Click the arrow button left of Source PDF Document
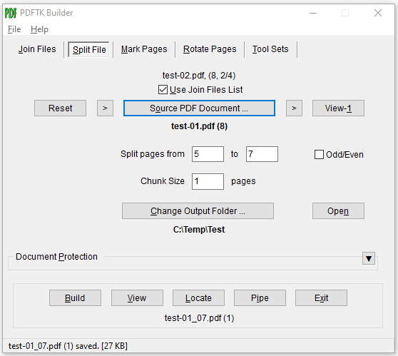The width and height of the screenshot is (398, 356). 105,108
